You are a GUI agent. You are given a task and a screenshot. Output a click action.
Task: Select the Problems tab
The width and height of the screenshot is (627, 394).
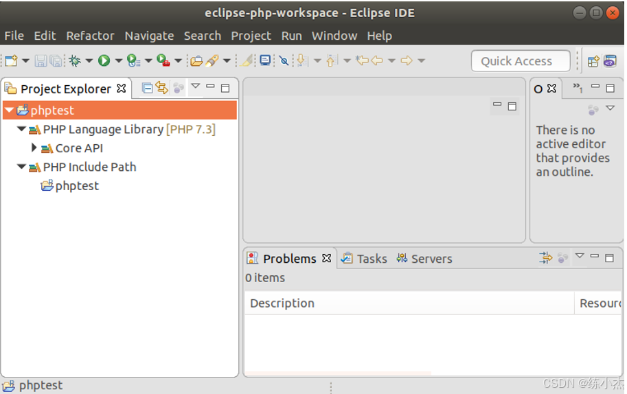289,259
